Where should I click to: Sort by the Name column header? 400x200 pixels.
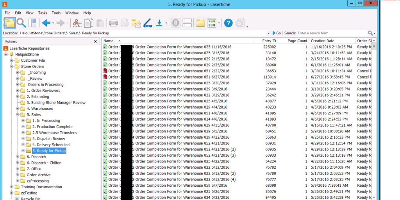pyautogui.click(x=178, y=41)
